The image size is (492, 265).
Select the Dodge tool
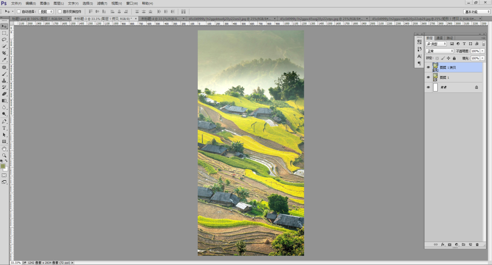[x=4, y=114]
